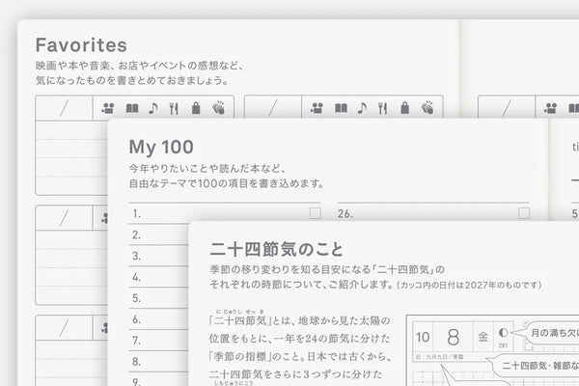Select fork and knife icon in top-left Favorites card
Image resolution: width=579 pixels, height=386 pixels.
pos(174,108)
